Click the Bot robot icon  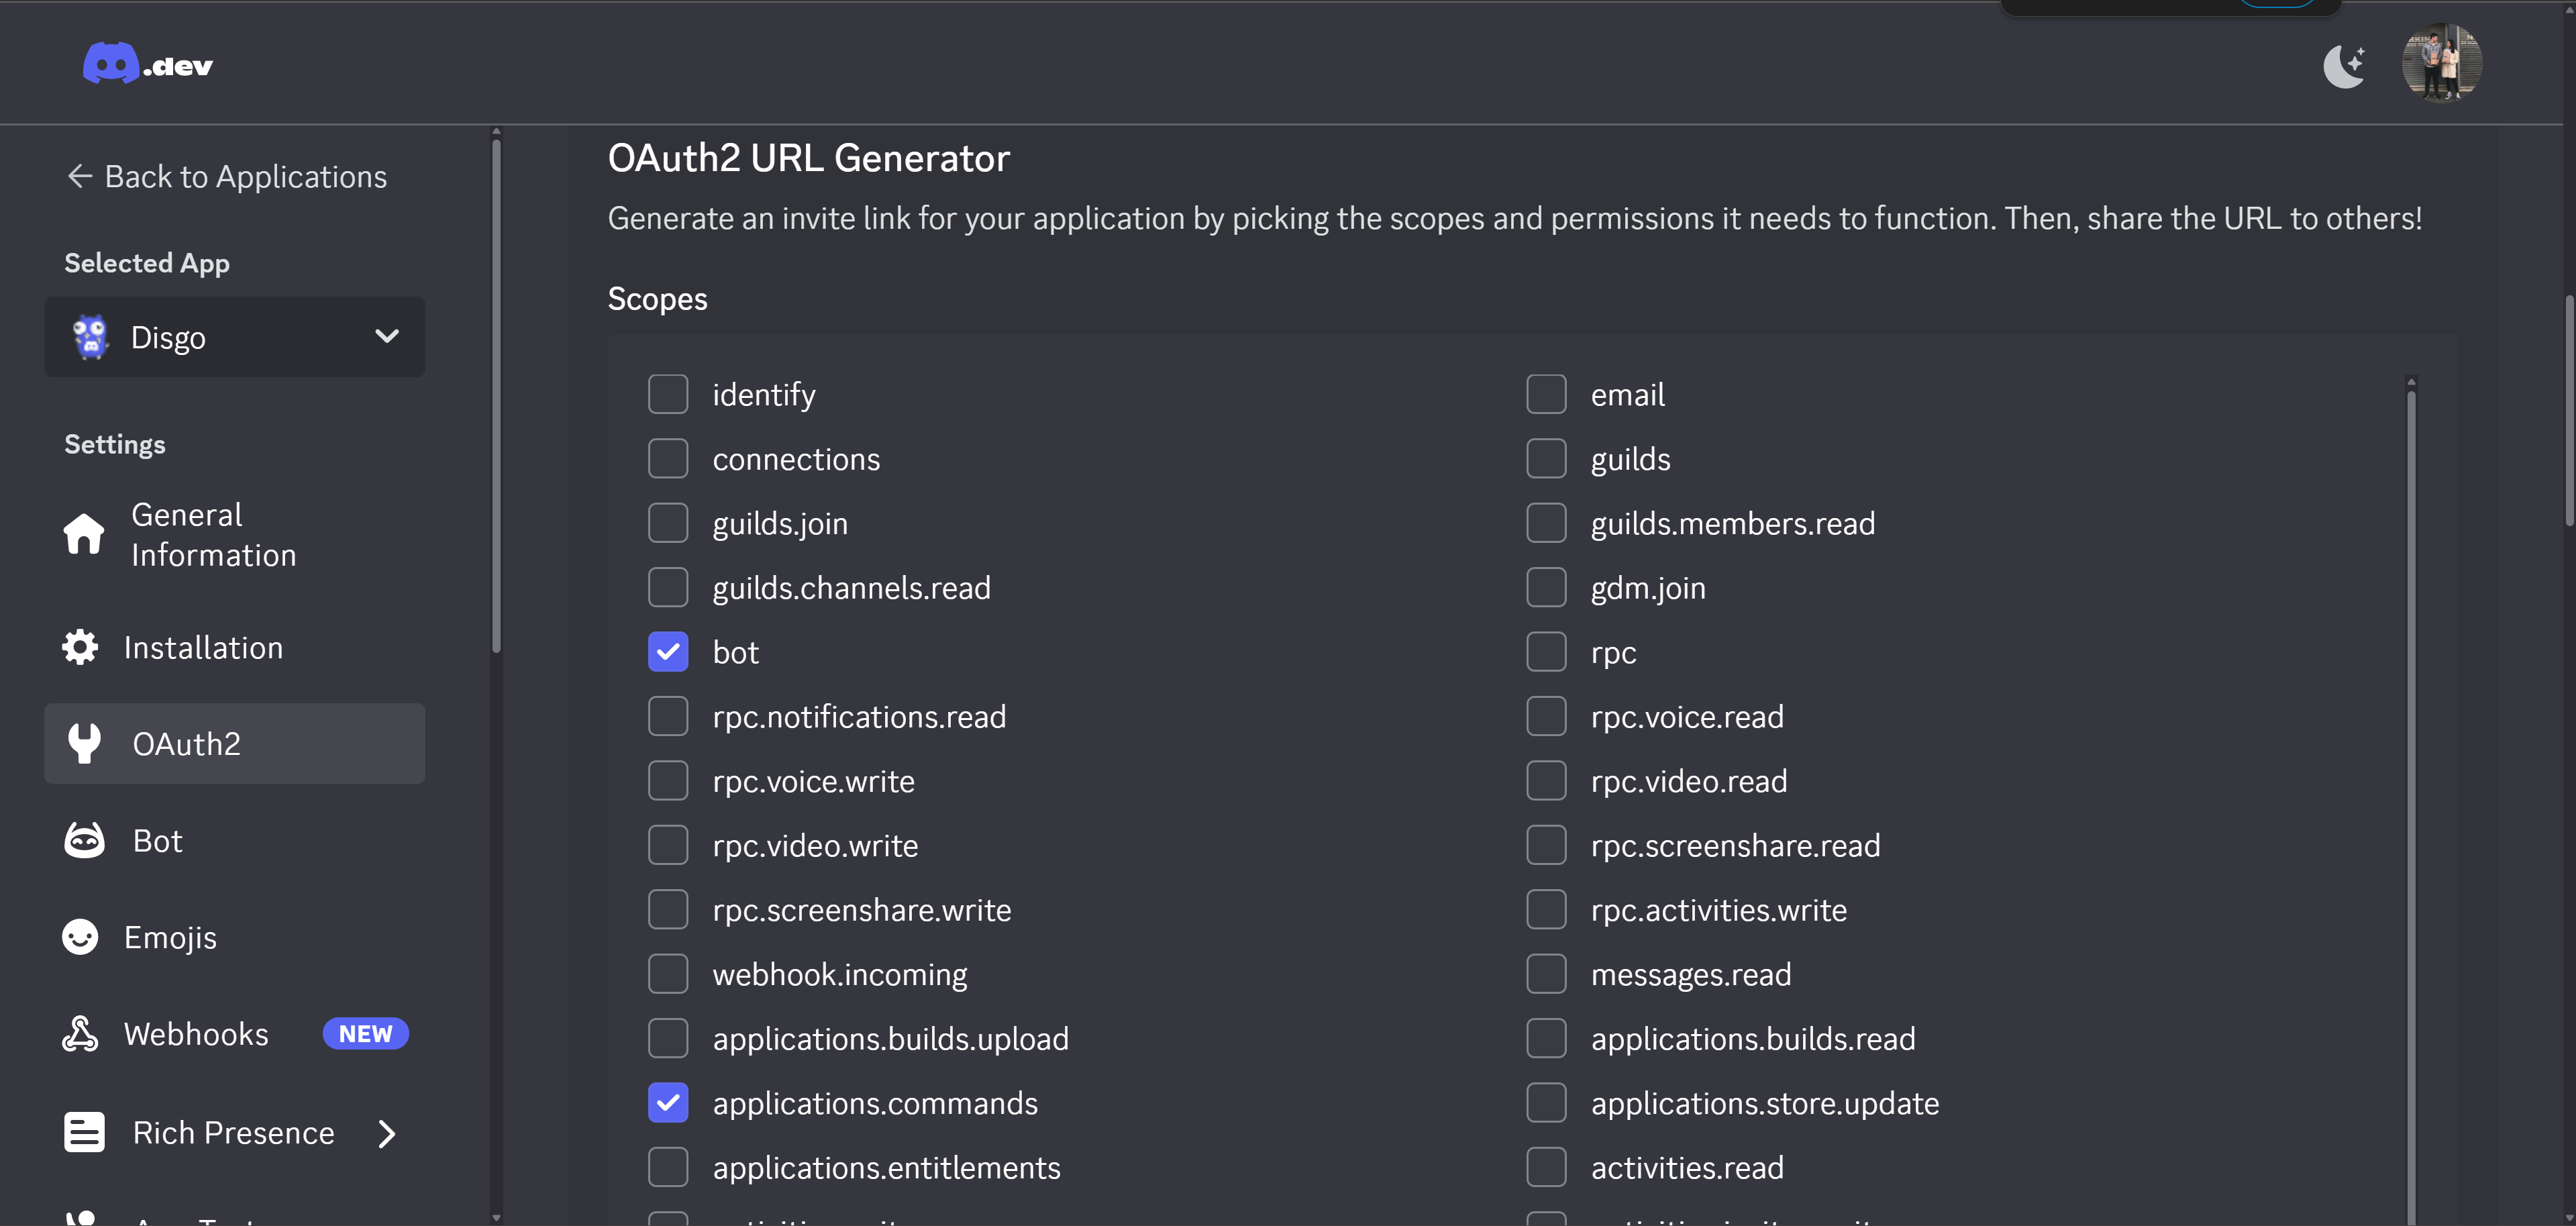[x=84, y=840]
